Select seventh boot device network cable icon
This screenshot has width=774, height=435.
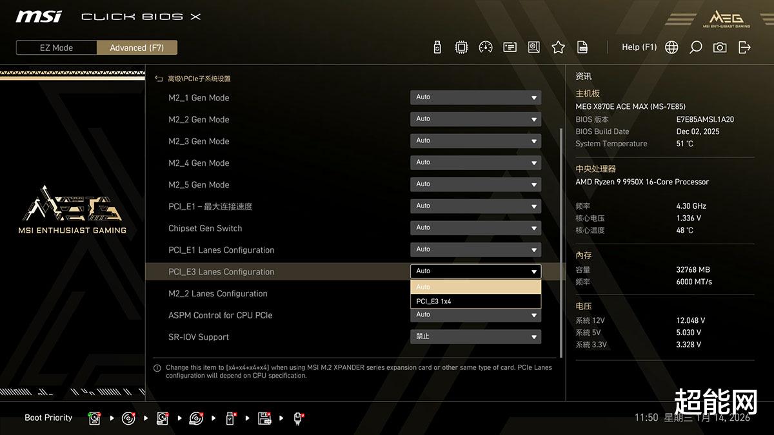pos(299,418)
